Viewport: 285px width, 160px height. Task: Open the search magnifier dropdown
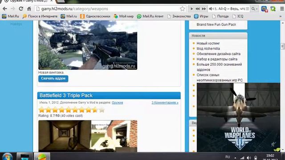[254, 9]
